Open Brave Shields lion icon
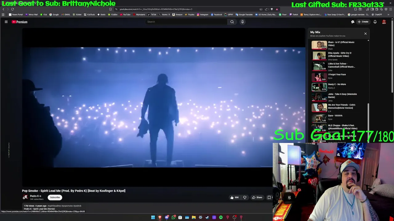This screenshot has height=221, width=394. (271, 9)
